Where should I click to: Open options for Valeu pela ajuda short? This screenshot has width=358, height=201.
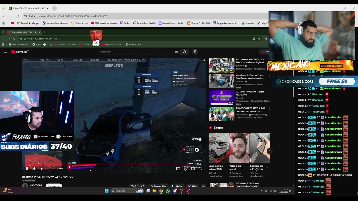[x=247, y=167]
